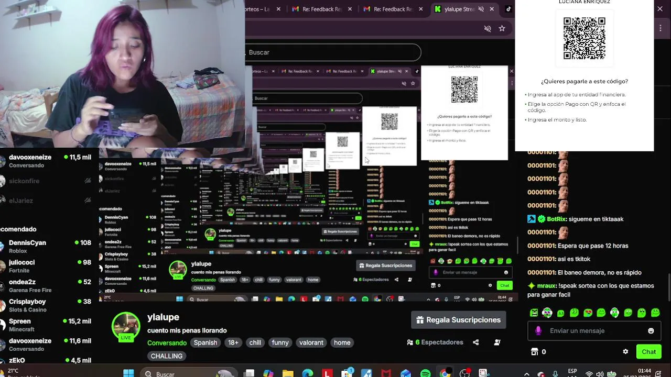
Task: Show hidden system tray icons chevron
Action: click(527, 374)
